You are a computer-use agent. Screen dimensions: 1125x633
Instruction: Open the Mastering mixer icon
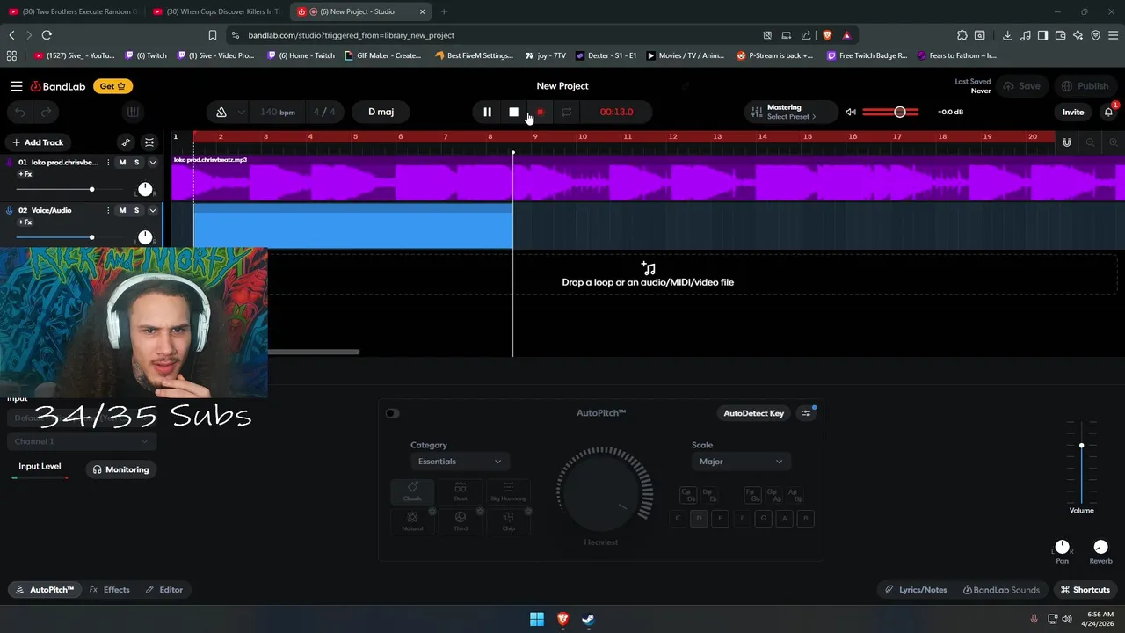757,113
